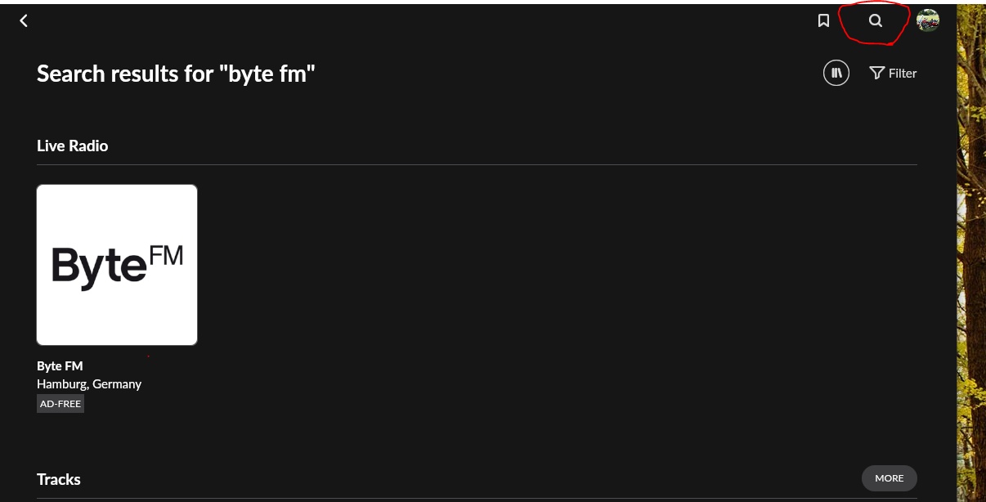
Task: Click the Search results for "byte fm" heading
Action: [176, 74]
